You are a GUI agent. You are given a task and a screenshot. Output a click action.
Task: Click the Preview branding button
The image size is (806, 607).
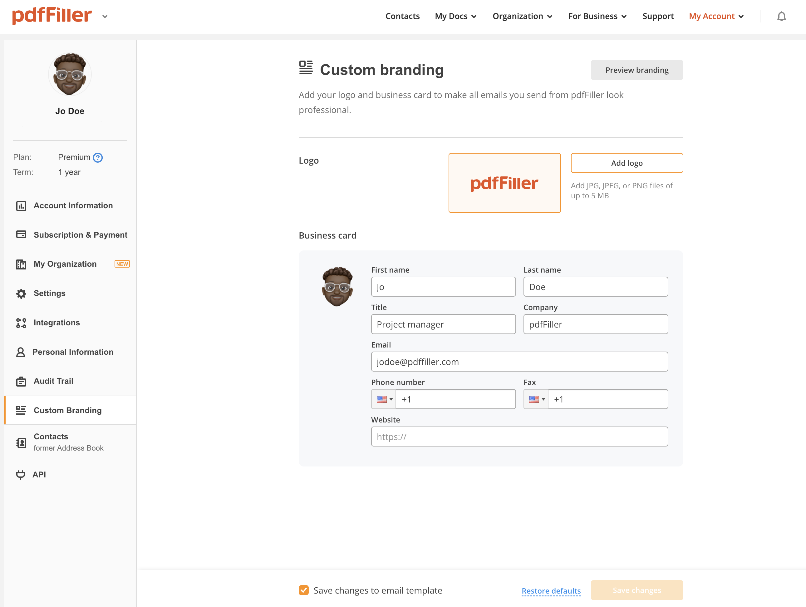coord(636,70)
